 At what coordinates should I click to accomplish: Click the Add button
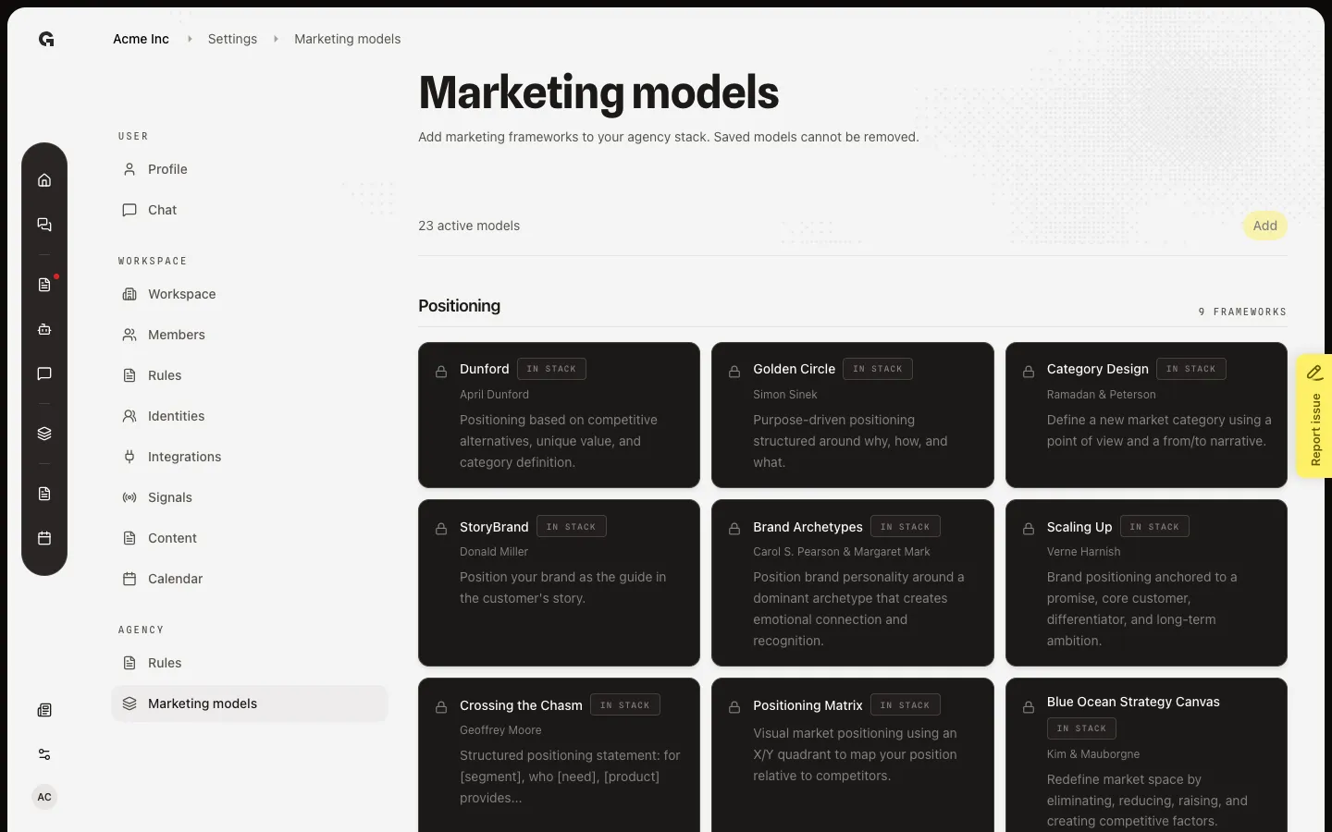(x=1264, y=226)
